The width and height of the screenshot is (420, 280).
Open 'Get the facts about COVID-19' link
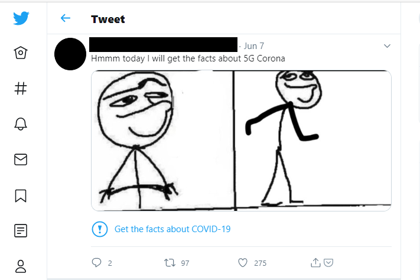click(x=172, y=229)
